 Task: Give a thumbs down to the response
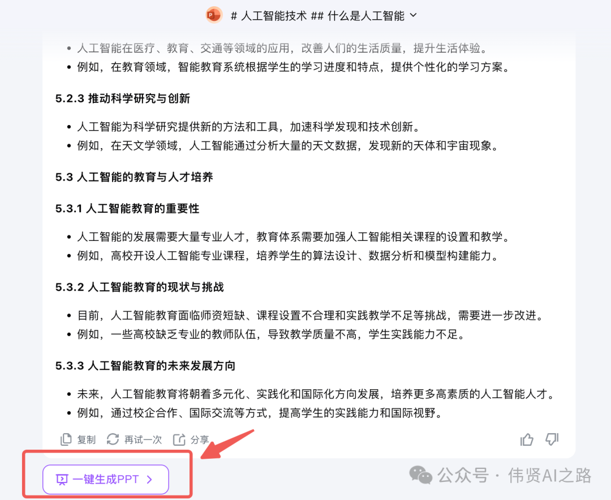(x=552, y=439)
